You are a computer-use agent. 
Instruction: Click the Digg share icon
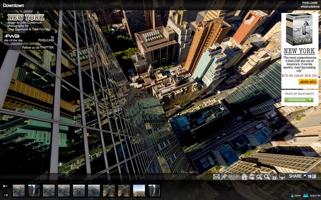310,177
